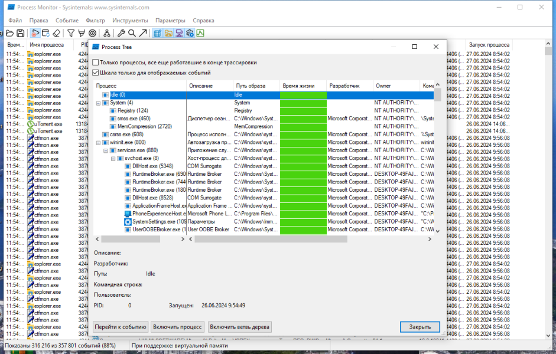Click the process tree list scroll-down arrow
Screen dimensions: 556x354
point(438,231)
